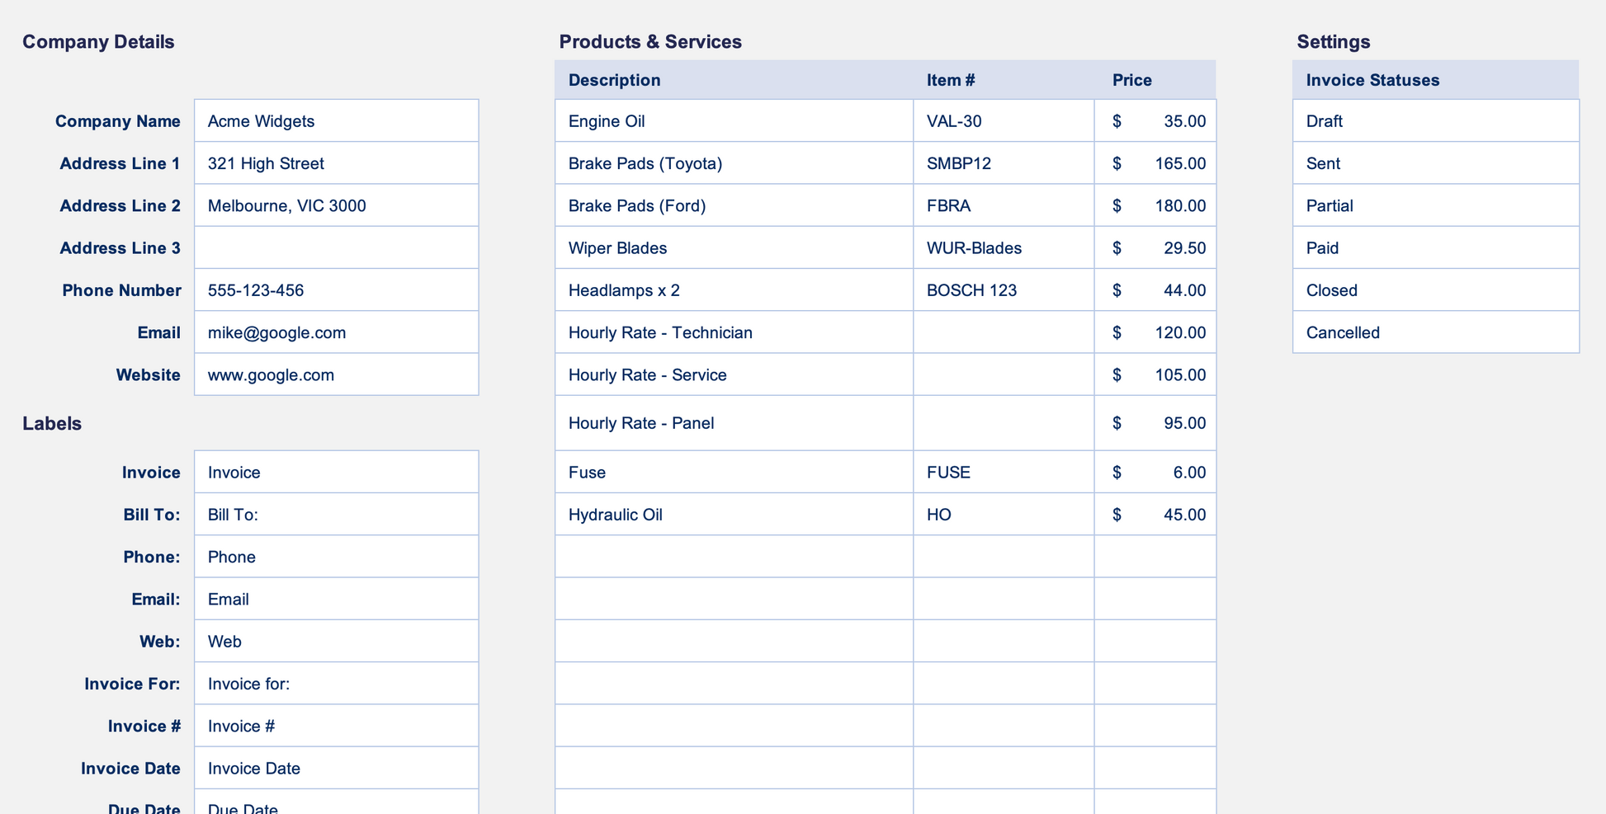Click the Engine Oil description cell

click(733, 121)
